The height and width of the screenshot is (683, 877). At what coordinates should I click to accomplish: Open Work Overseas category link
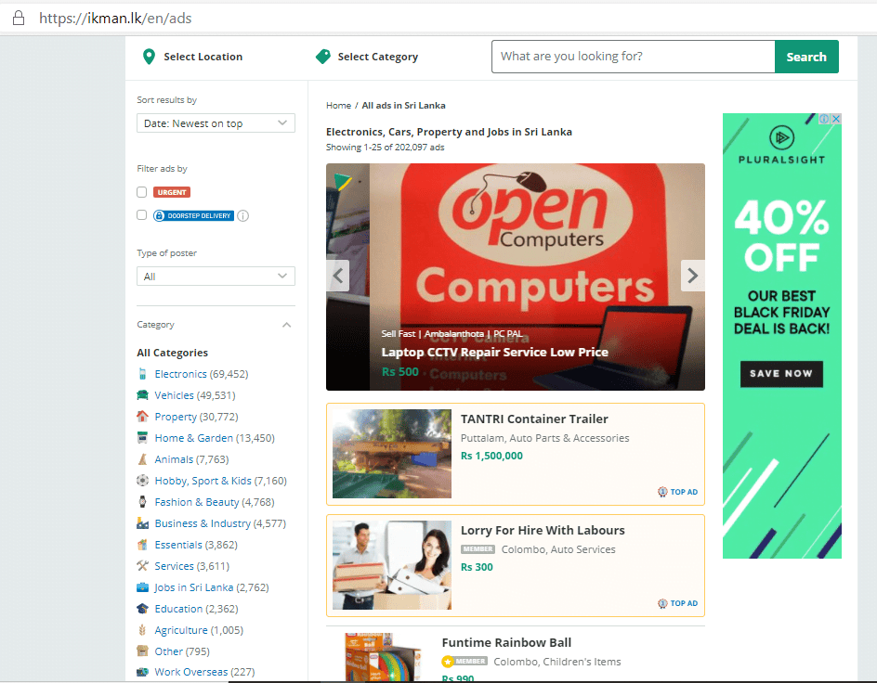tap(191, 672)
